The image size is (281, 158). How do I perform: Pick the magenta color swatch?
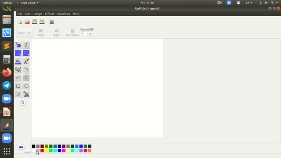click(x=64, y=151)
